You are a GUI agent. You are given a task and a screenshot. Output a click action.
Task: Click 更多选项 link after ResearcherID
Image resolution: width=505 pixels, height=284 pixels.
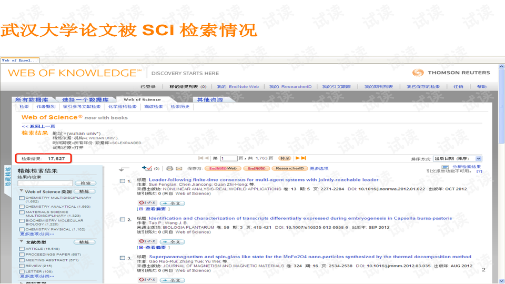click(x=319, y=168)
